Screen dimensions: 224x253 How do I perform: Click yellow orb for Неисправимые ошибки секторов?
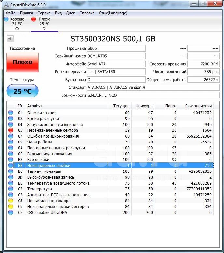(x=11, y=206)
